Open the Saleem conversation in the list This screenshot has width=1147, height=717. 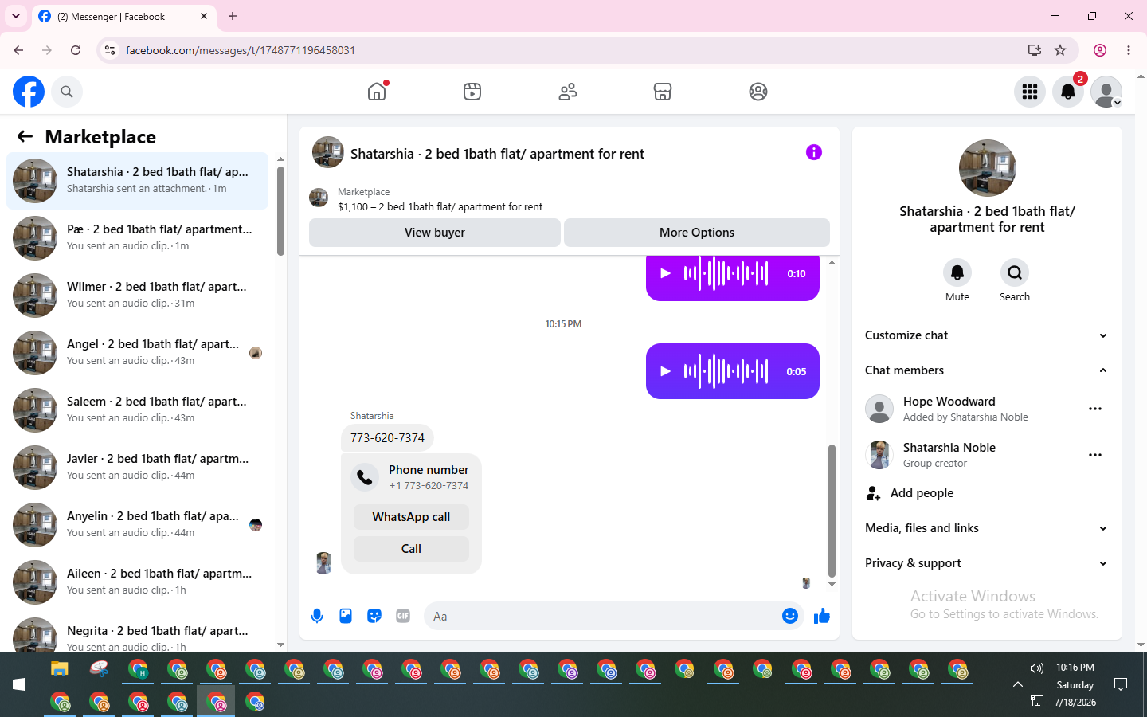pos(137,410)
